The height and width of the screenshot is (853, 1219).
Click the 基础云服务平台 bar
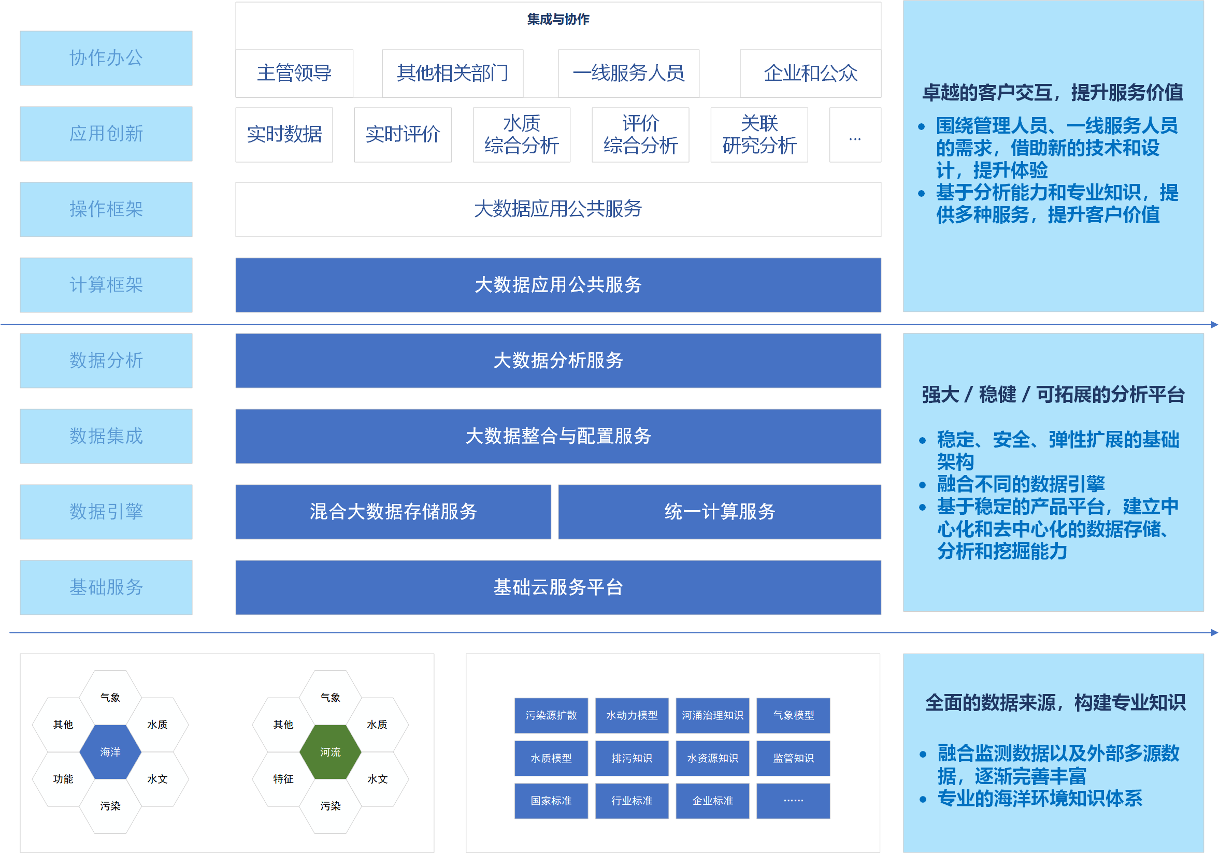tap(557, 587)
